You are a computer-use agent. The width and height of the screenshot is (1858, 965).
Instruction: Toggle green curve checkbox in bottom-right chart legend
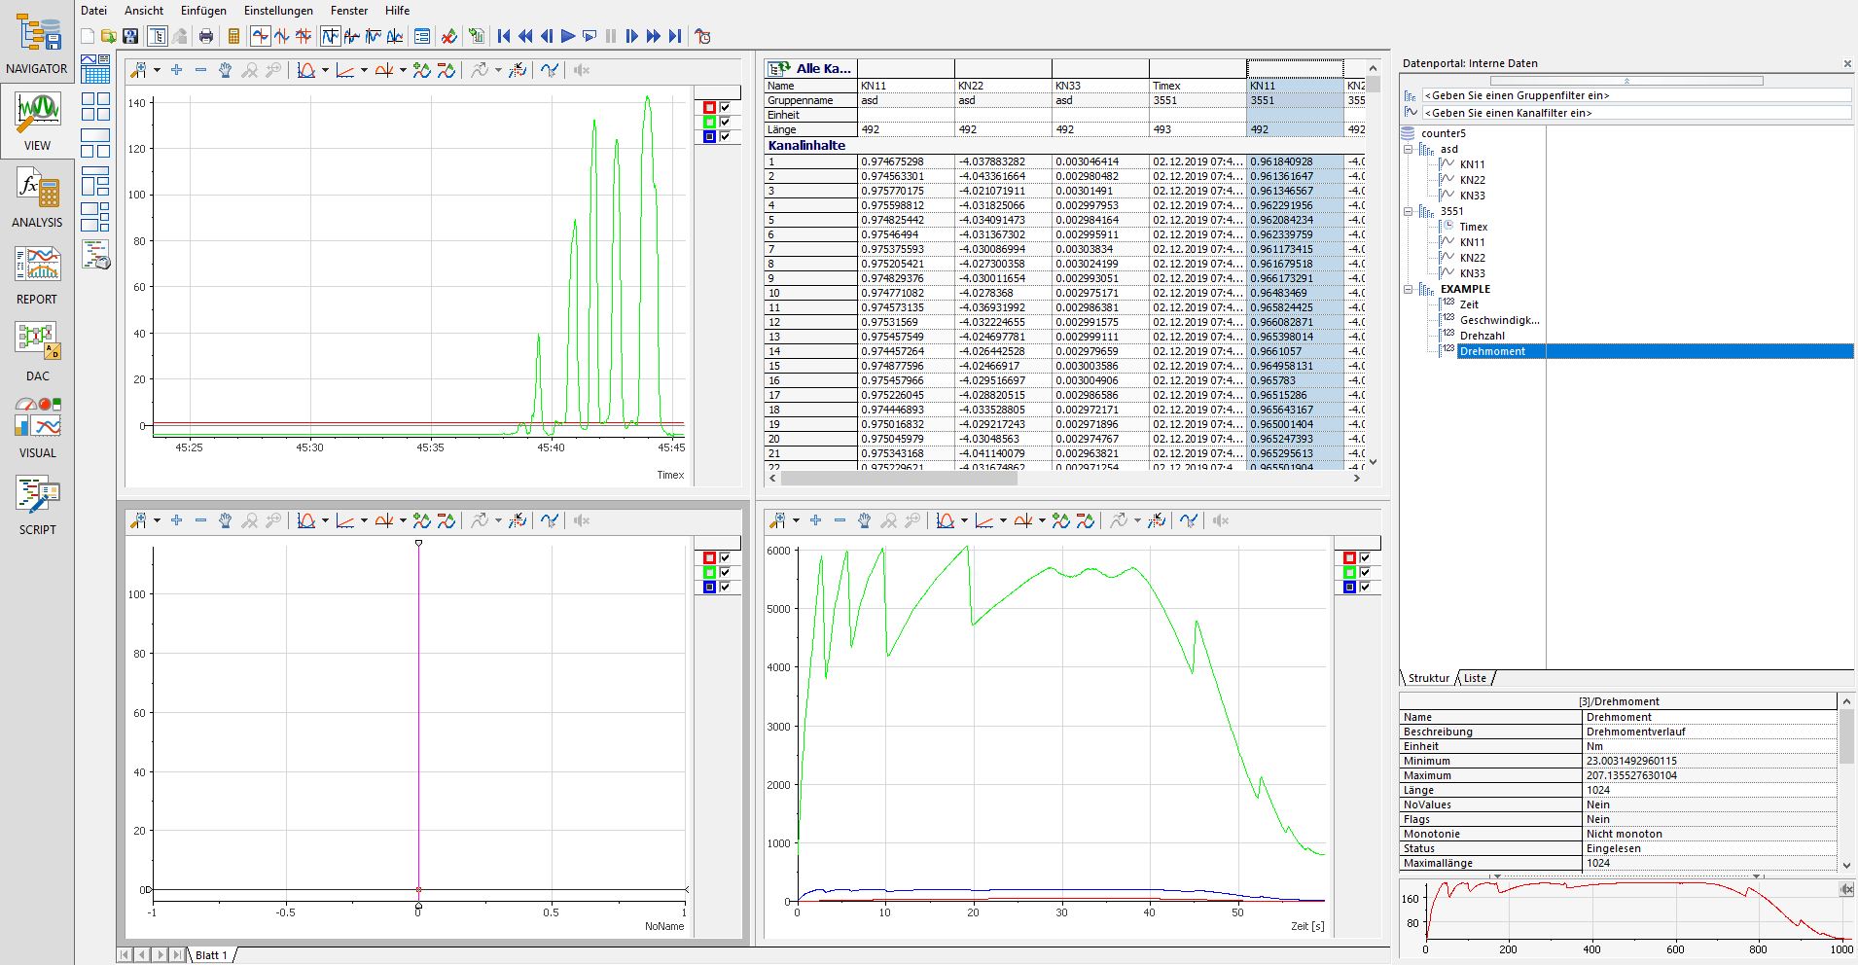(x=1365, y=572)
